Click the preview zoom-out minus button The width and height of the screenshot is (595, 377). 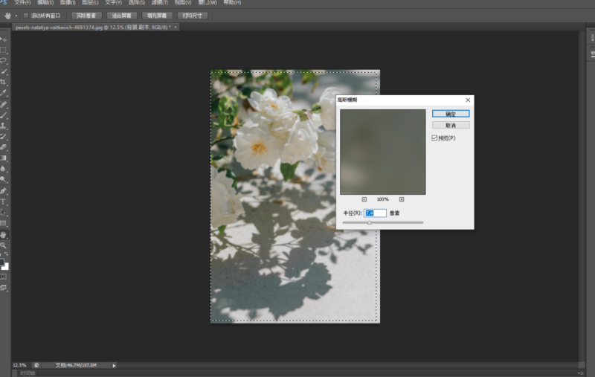[x=364, y=199]
